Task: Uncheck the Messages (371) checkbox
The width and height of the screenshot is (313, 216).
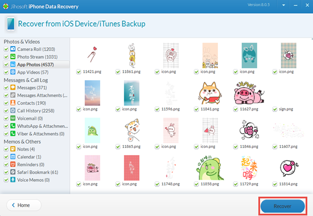Action: coord(6,88)
